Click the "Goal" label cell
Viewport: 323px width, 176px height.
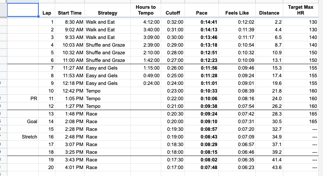coord(23,121)
